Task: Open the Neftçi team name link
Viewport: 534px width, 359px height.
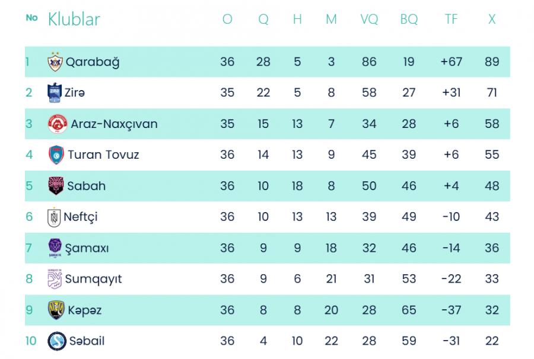Action: pos(81,217)
